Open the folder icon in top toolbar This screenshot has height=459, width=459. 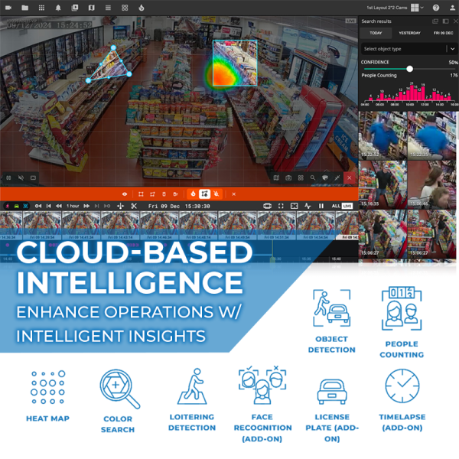coord(24,7)
